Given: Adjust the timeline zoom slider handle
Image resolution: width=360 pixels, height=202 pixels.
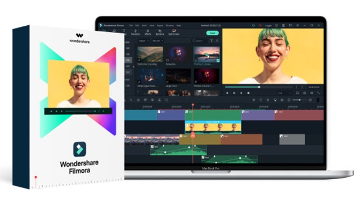Looking at the screenshot, I should point(300,100).
